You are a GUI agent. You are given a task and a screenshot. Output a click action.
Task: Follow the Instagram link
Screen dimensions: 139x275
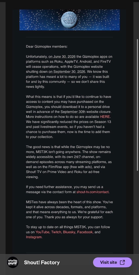34,237
